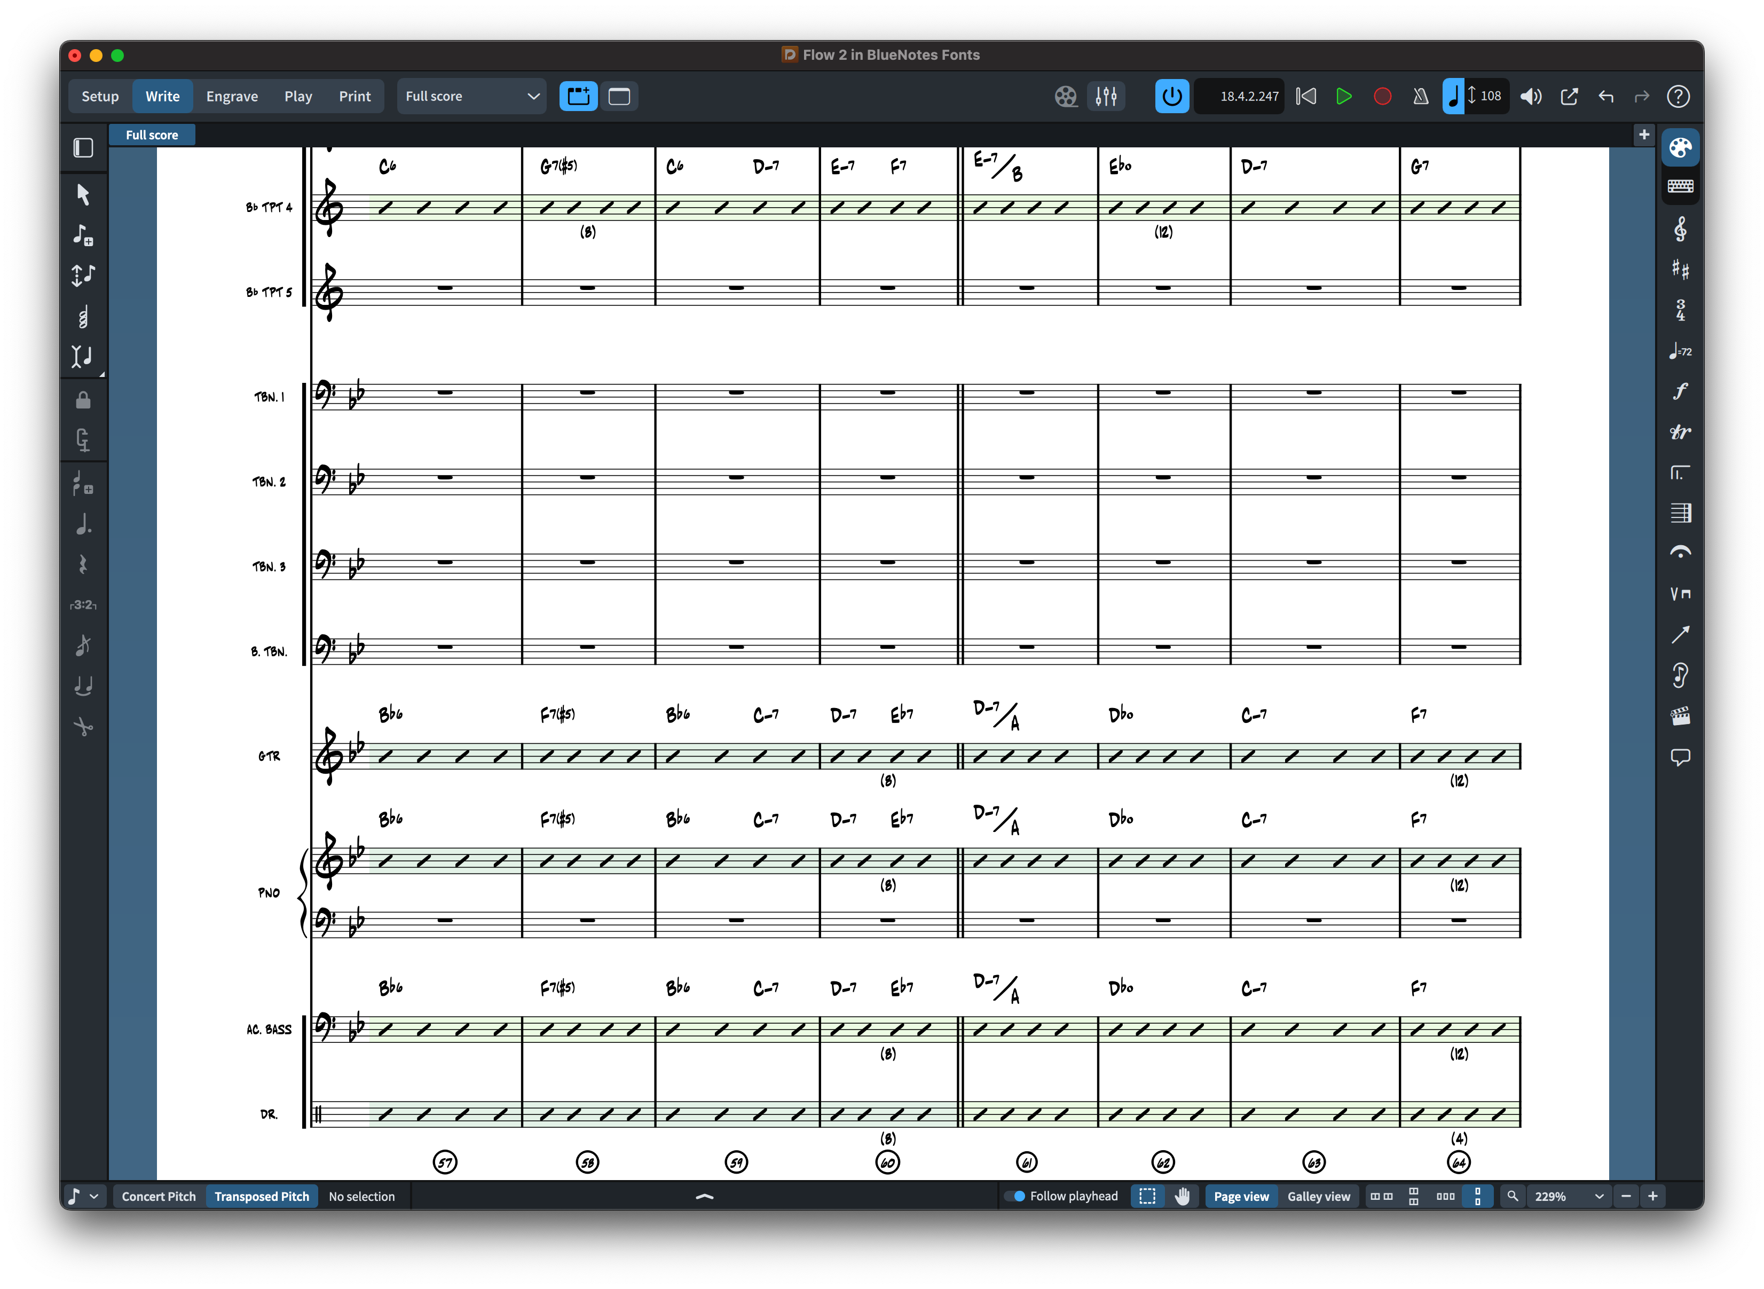Select the Write mode tab
Viewport: 1764px width, 1289px height.
coord(162,96)
